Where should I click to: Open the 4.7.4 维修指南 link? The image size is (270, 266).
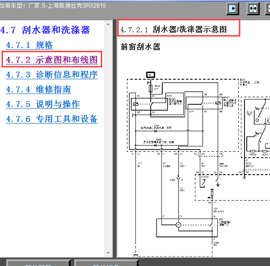pos(38,90)
